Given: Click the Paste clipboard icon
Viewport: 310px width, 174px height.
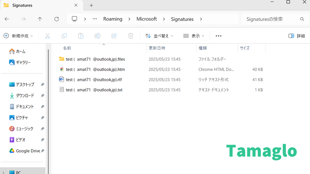Looking at the screenshot, I should click(81, 36).
